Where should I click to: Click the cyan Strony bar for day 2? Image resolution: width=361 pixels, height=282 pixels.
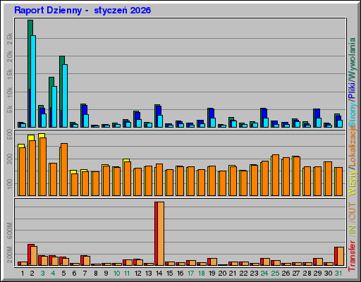tap(33, 81)
